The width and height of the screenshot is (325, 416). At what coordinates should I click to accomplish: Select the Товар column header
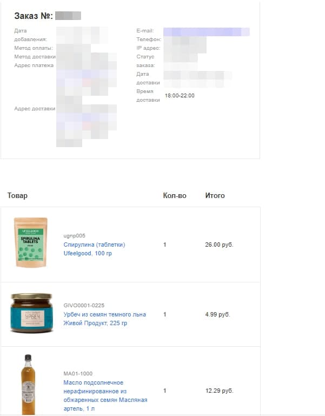point(17,195)
